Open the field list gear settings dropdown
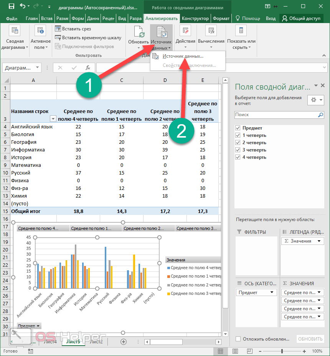Viewport: 330px width, 356px height. pyautogui.click(x=315, y=100)
